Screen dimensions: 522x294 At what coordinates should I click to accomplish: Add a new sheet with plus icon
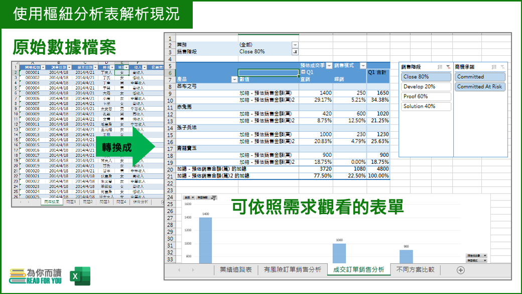pyautogui.click(x=460, y=270)
